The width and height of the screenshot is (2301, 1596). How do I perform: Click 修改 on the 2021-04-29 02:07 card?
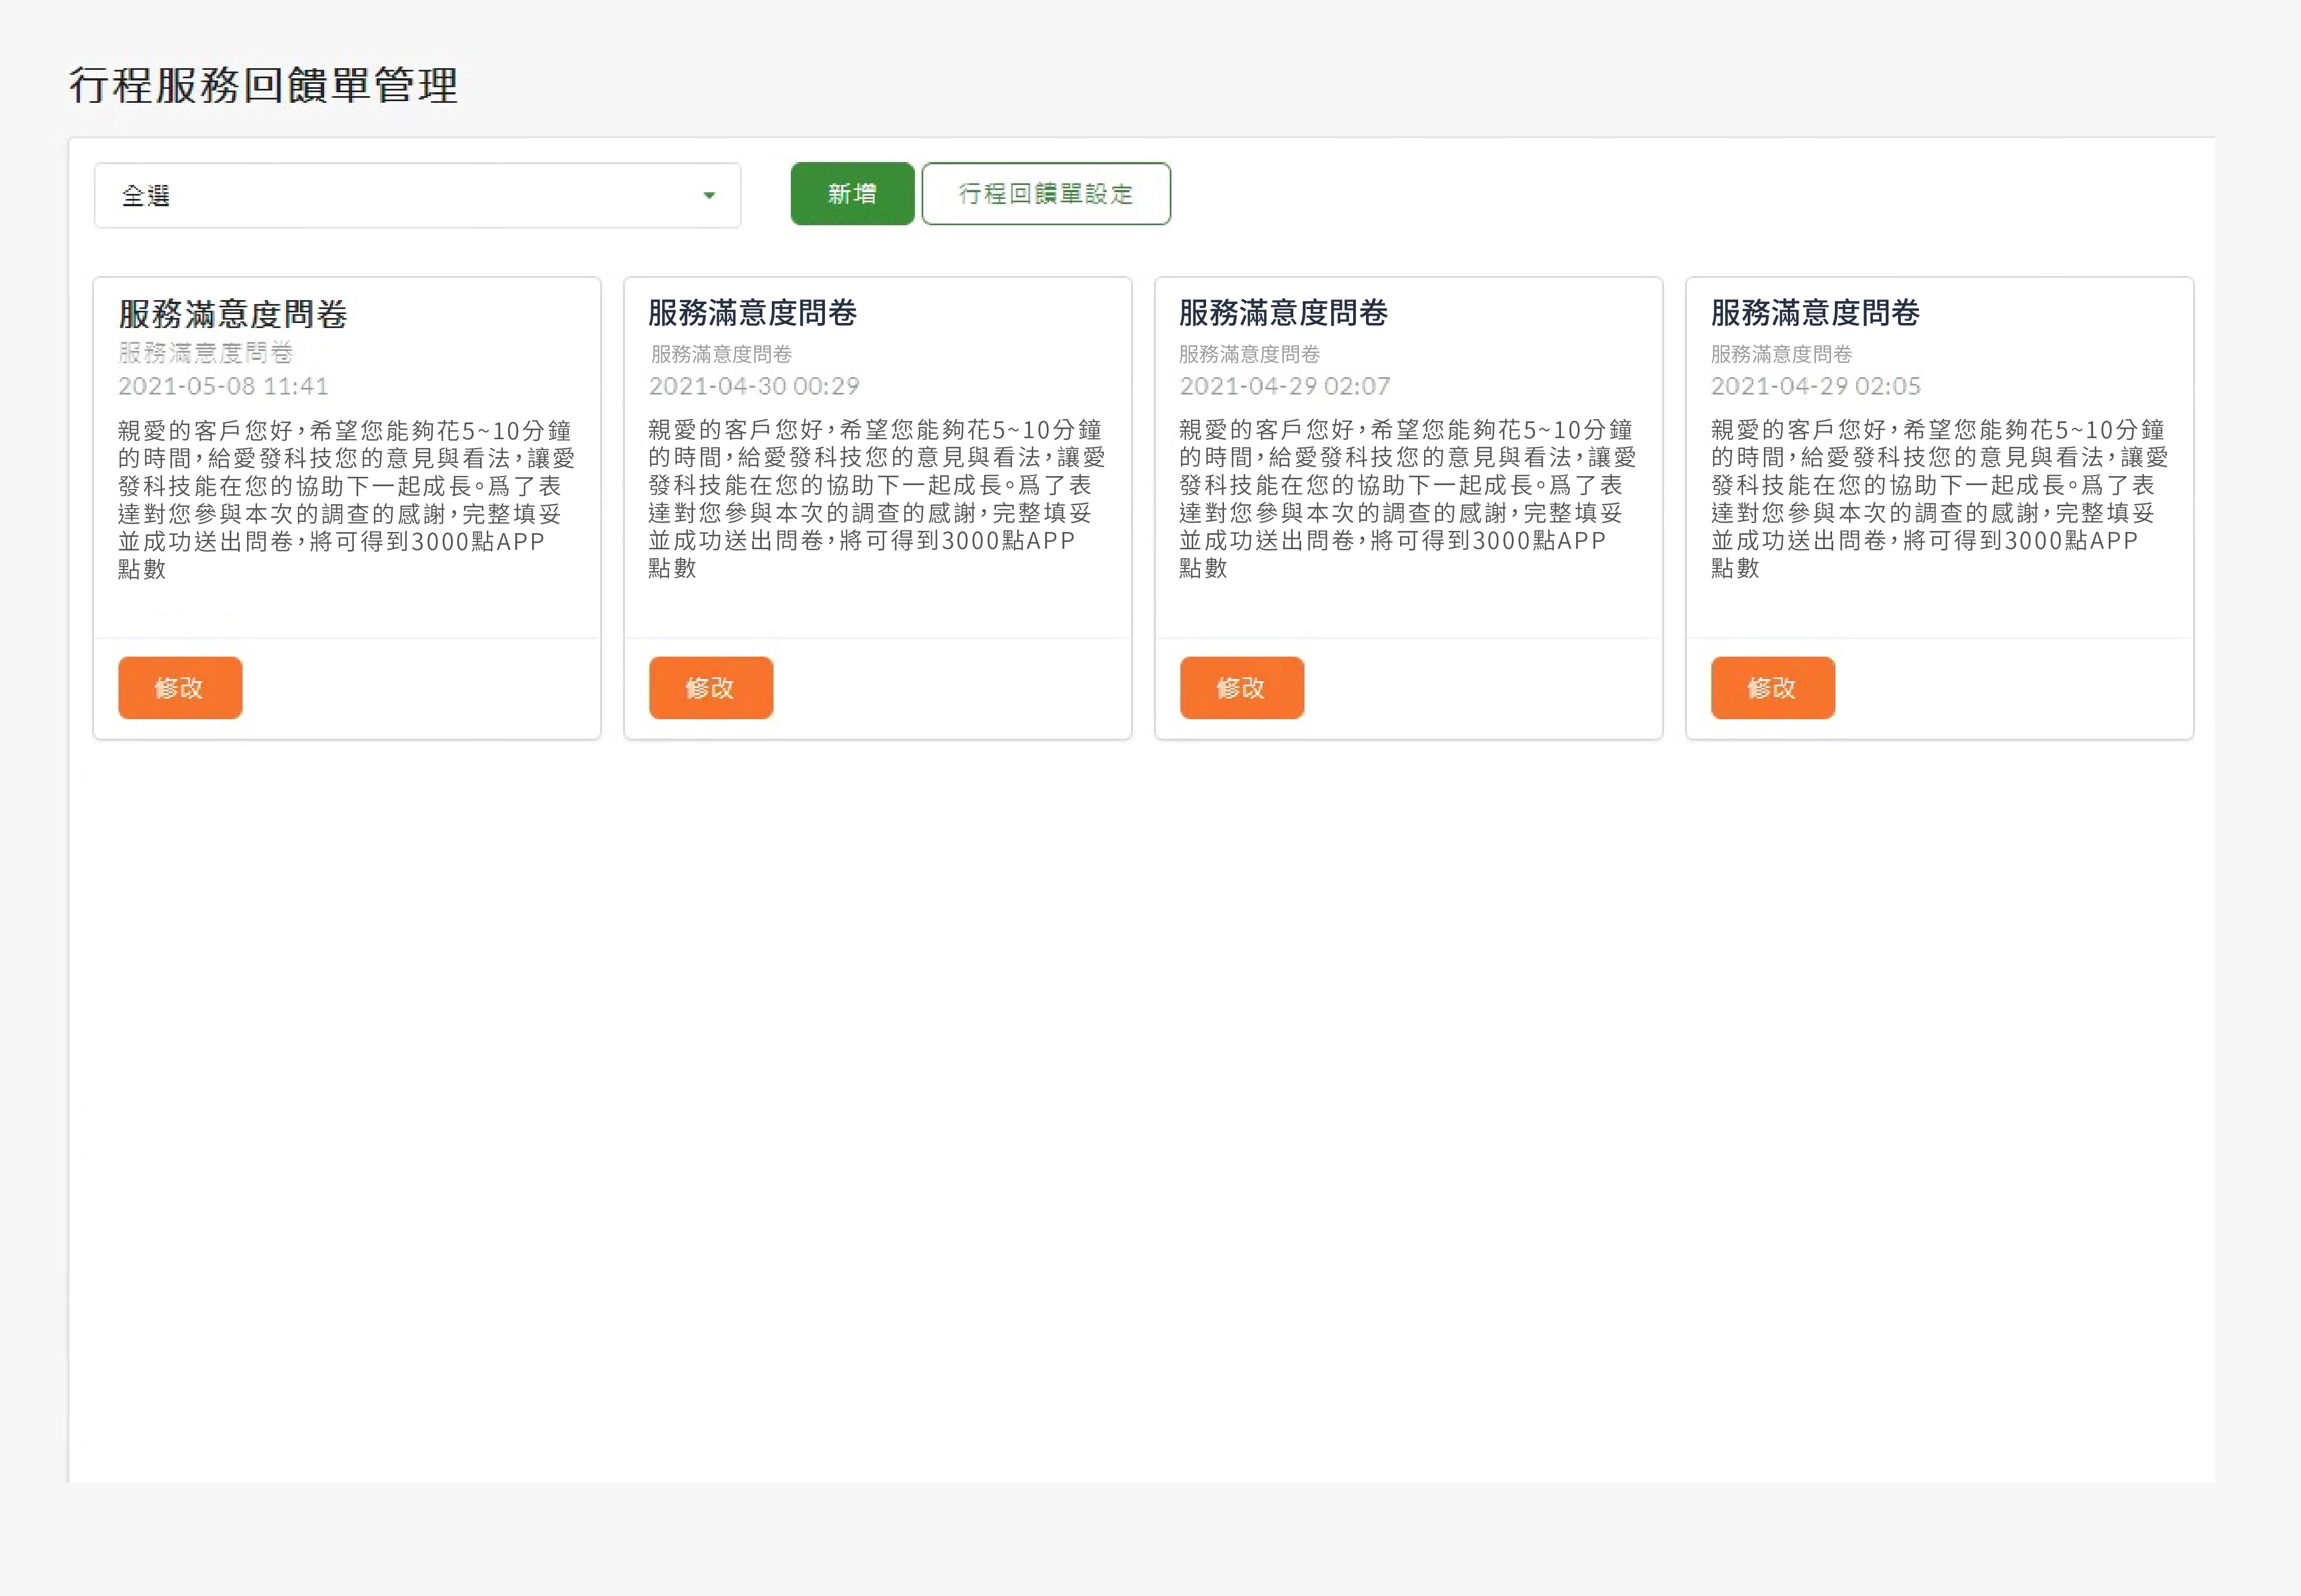point(1241,687)
